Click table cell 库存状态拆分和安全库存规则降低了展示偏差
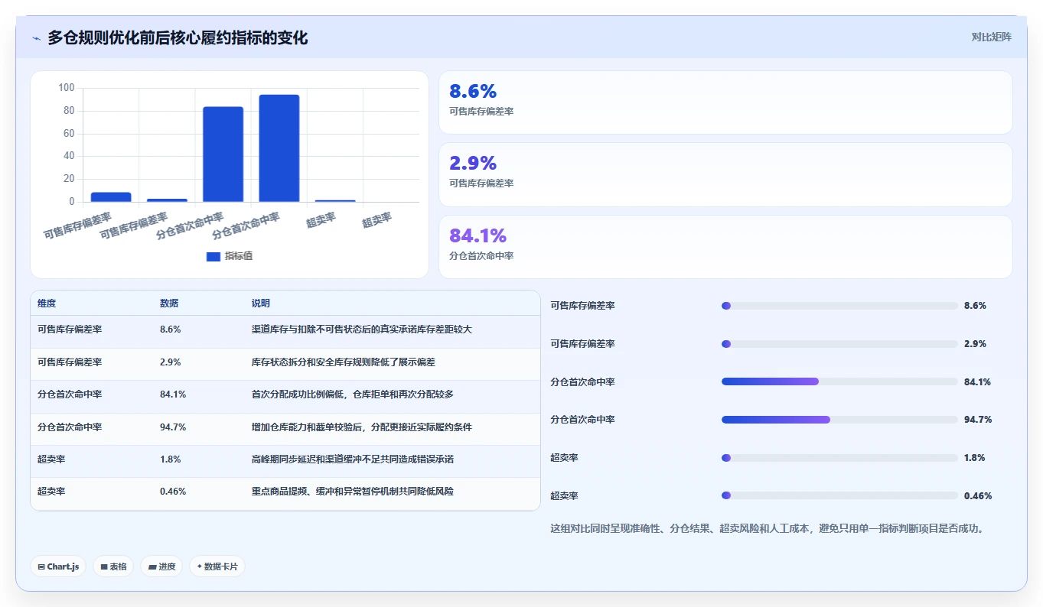The image size is (1043, 607). 344,362
